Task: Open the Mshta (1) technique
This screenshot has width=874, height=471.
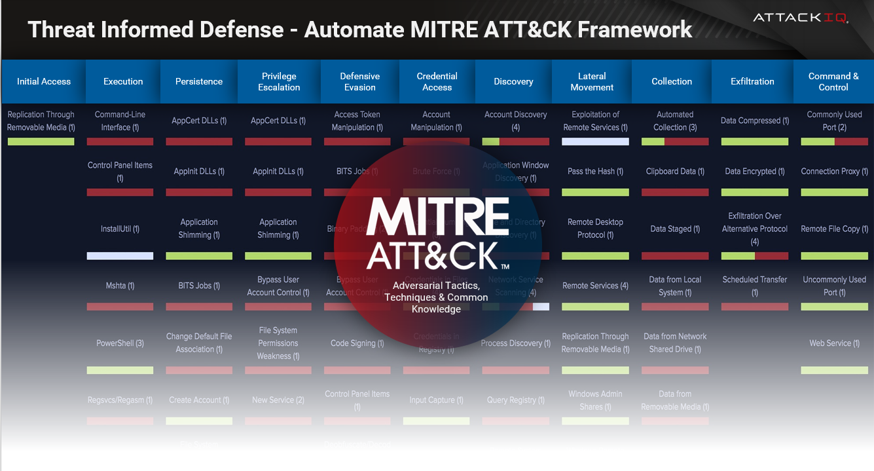Action: [x=120, y=286]
